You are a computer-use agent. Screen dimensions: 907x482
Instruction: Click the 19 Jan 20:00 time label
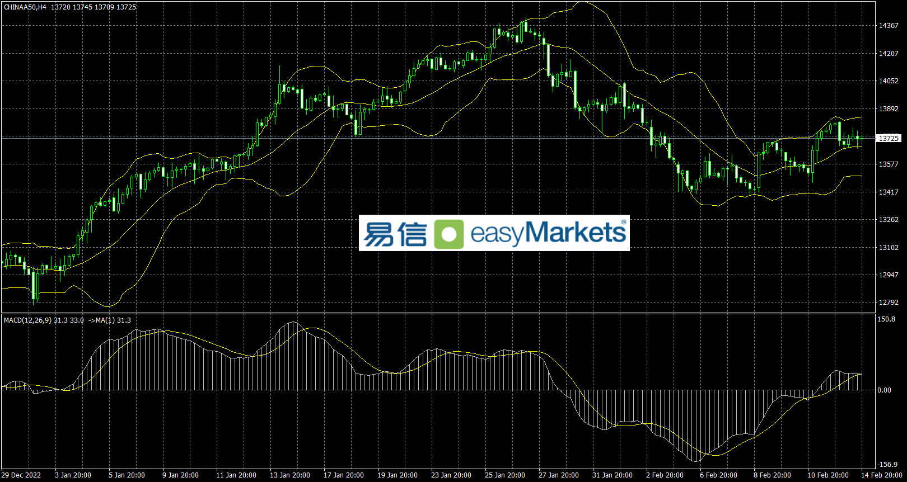(x=398, y=475)
